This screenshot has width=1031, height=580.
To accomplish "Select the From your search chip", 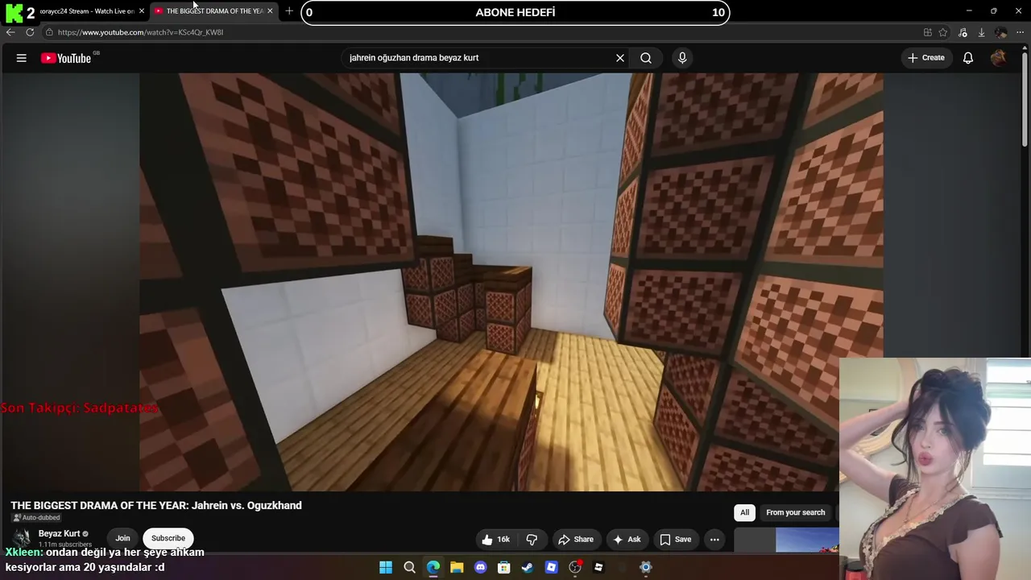I will tap(796, 512).
